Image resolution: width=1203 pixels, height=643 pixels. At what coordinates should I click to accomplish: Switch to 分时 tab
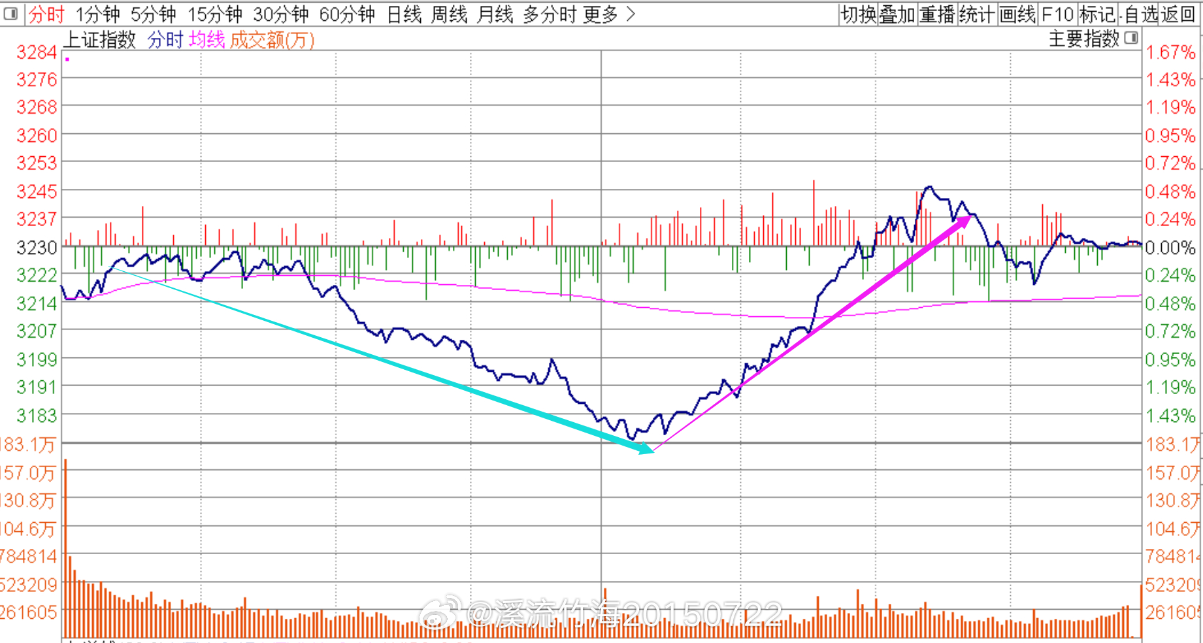click(46, 14)
